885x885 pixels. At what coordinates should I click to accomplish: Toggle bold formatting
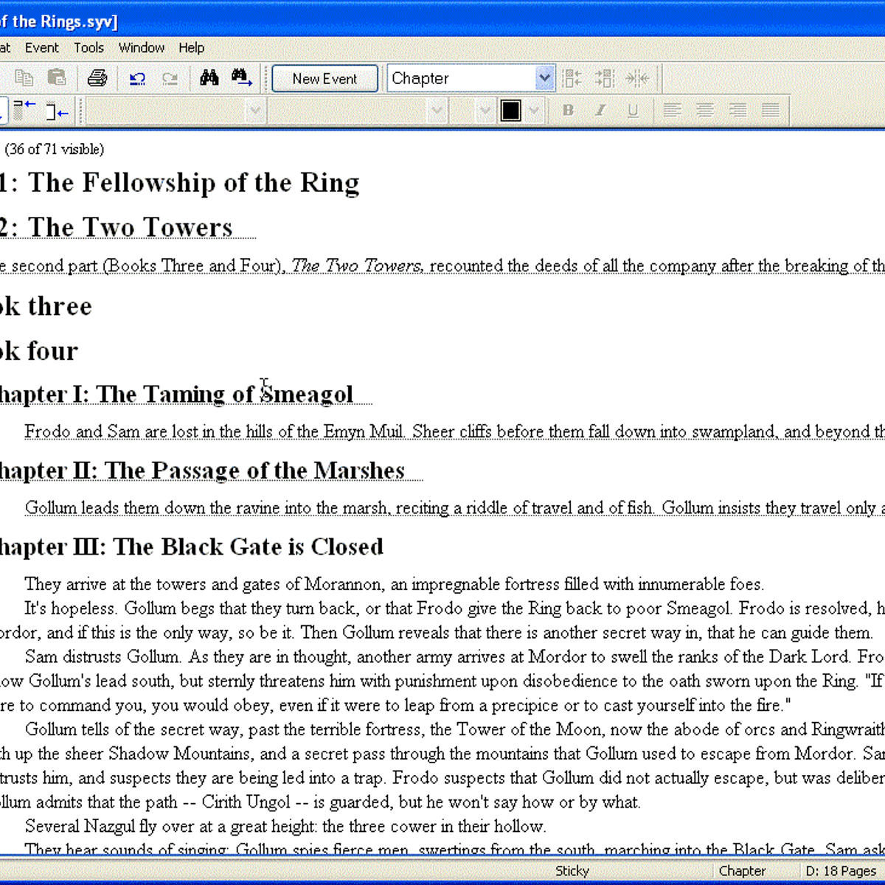(568, 111)
